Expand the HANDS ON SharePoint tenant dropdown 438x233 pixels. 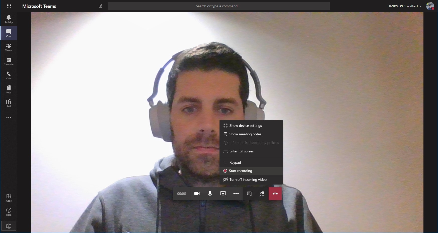pos(404,6)
